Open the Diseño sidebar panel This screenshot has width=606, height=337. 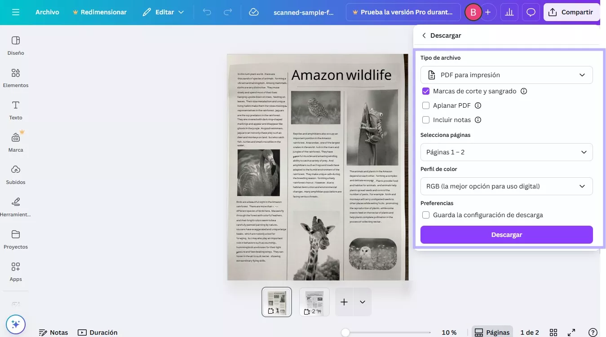(16, 46)
